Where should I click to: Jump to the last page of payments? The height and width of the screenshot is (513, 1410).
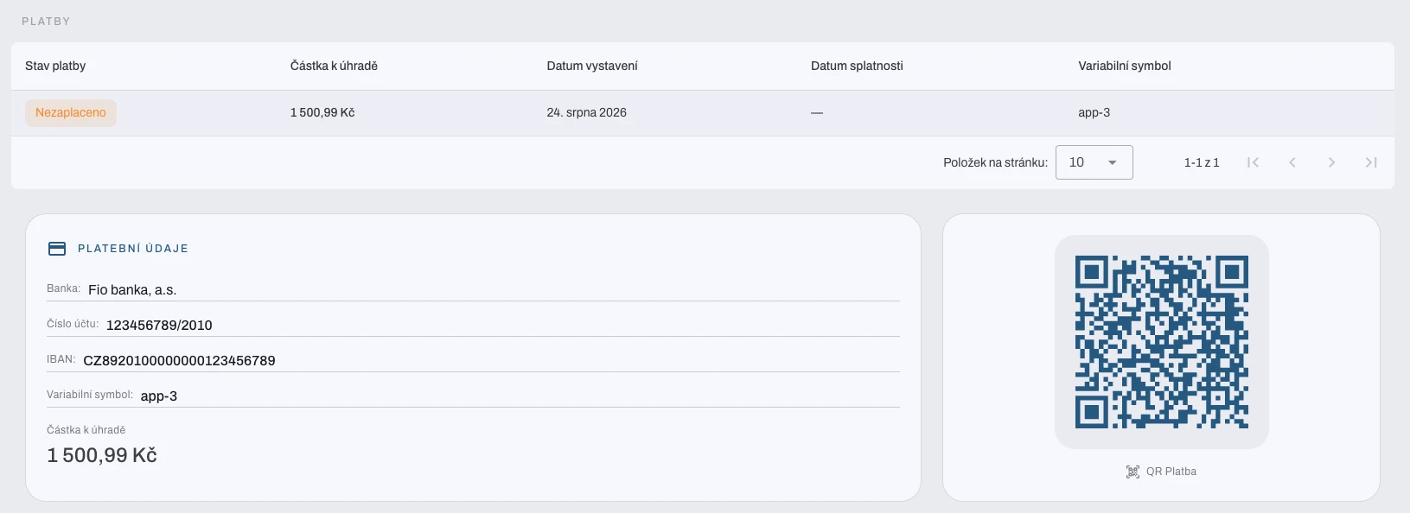1371,162
